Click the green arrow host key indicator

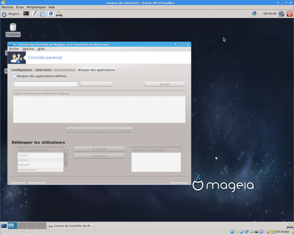[x=273, y=232]
